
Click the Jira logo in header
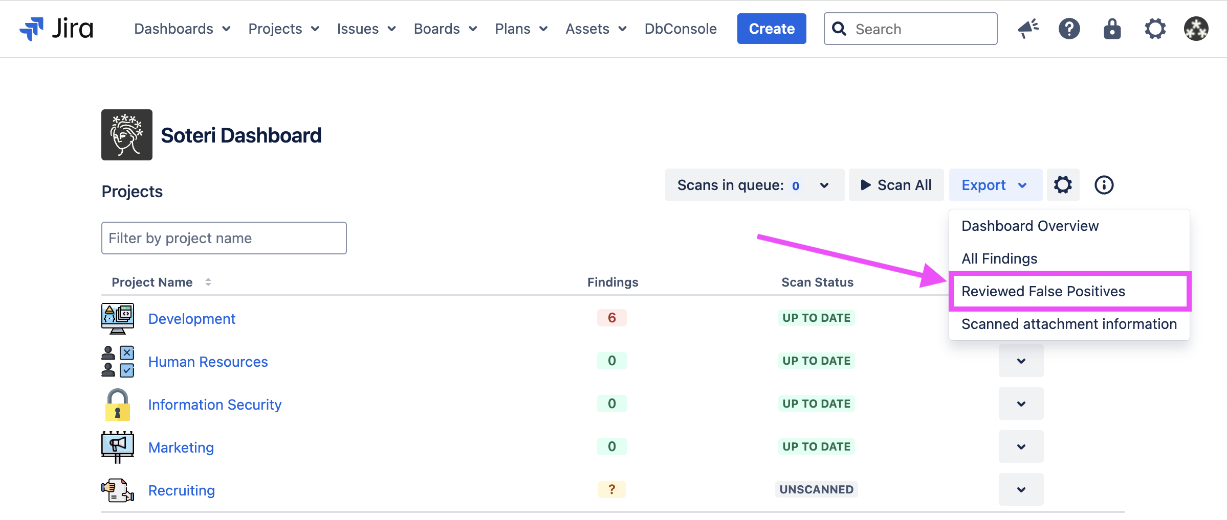tap(56, 29)
